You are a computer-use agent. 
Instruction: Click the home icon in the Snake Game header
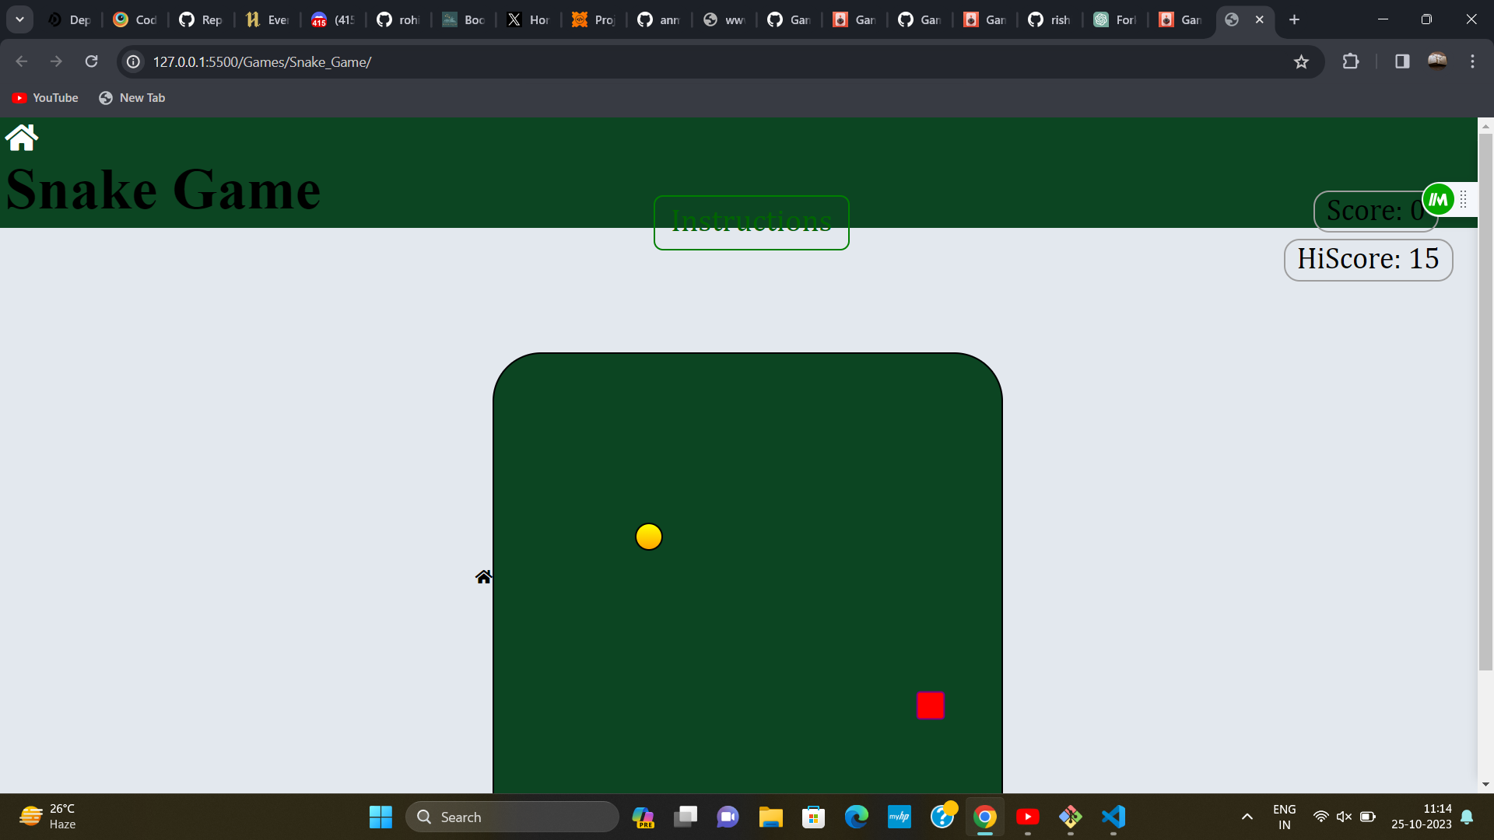[20, 138]
